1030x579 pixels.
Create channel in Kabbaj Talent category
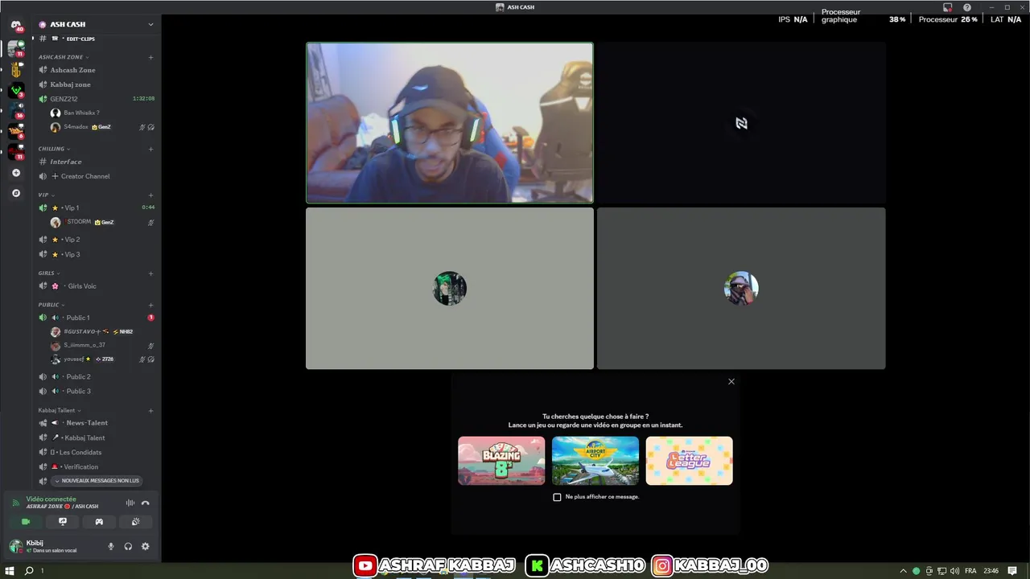tap(150, 410)
